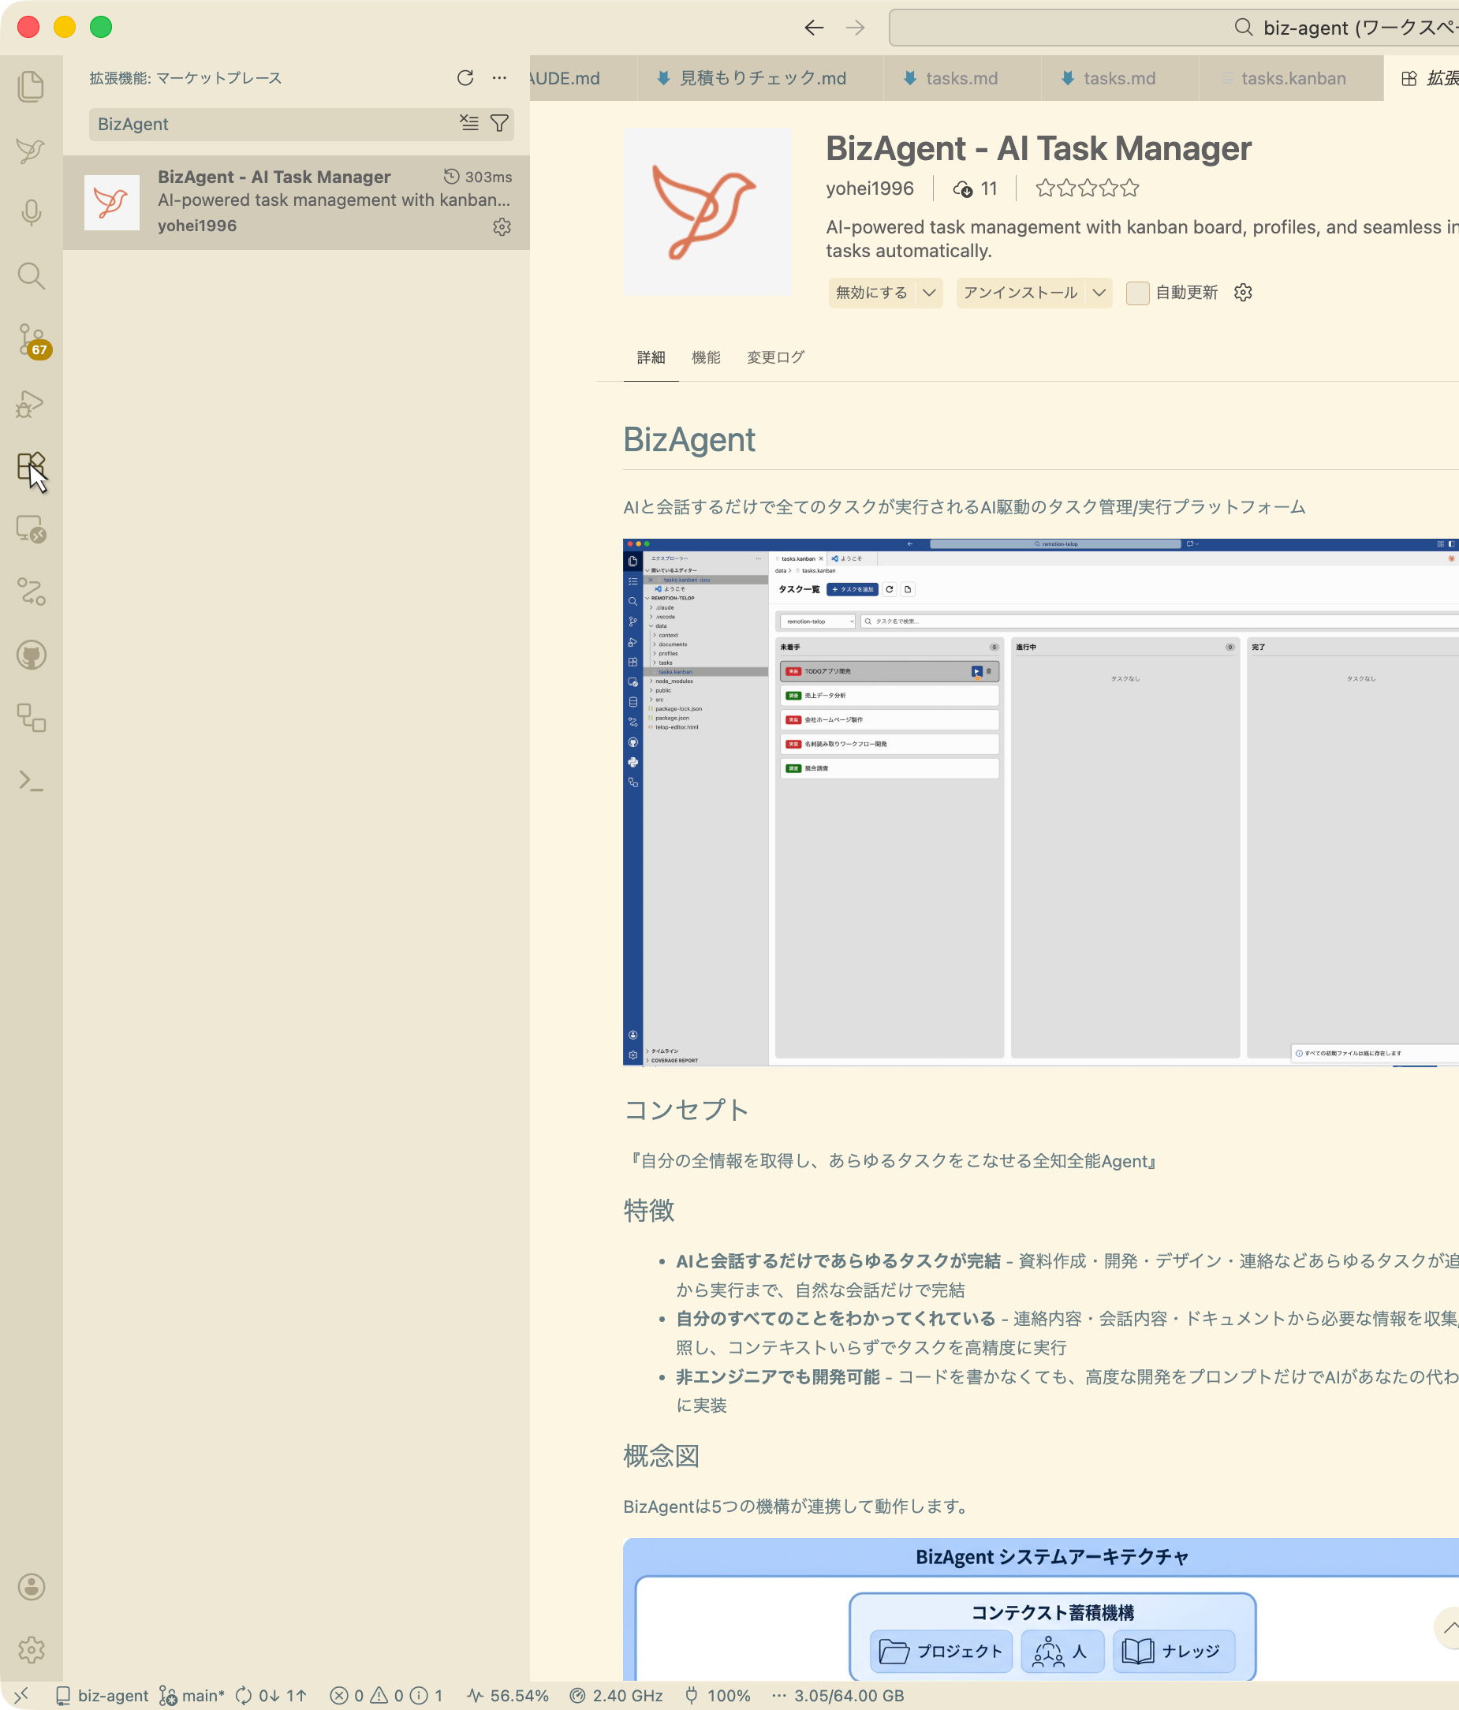
Task: Open the Search view
Action: pos(32,277)
